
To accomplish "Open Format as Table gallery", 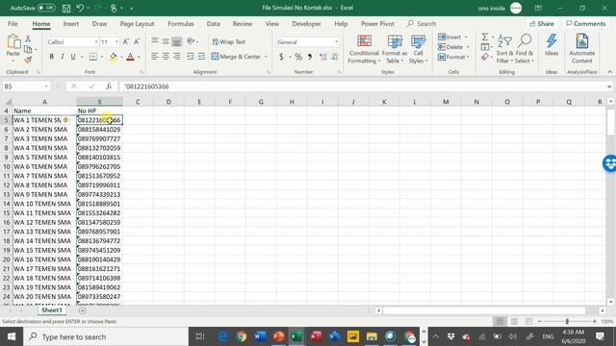I will point(395,49).
